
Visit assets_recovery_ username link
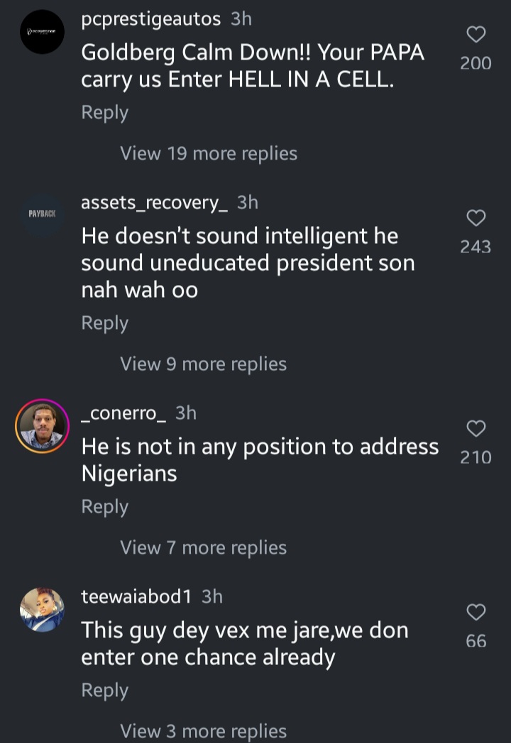pos(155,203)
